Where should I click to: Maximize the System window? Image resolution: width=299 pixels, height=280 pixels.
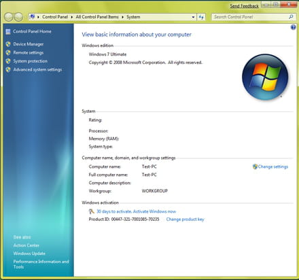[x=275, y=4]
